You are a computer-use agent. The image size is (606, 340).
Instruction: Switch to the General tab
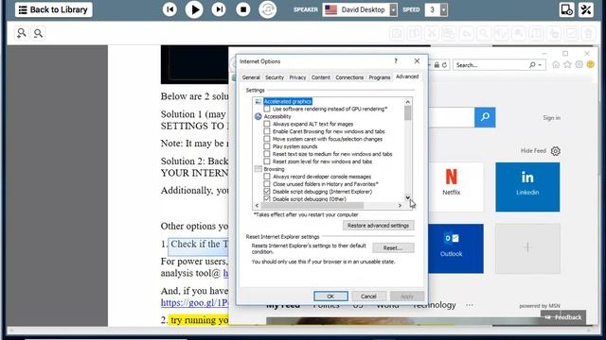(x=251, y=77)
